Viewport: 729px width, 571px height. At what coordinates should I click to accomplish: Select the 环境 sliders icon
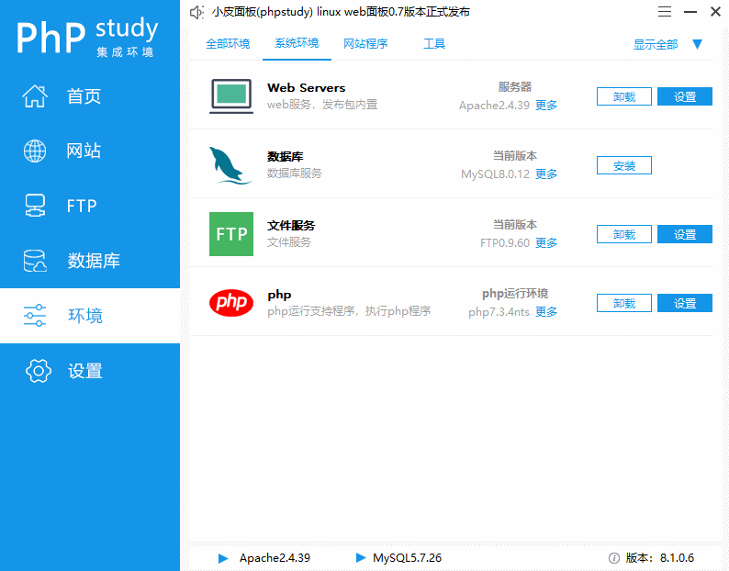click(35, 315)
